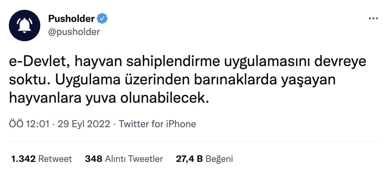Viewport: 389px width, 174px height.
Task: View the 27,4 B likes number
Action: [x=189, y=159]
